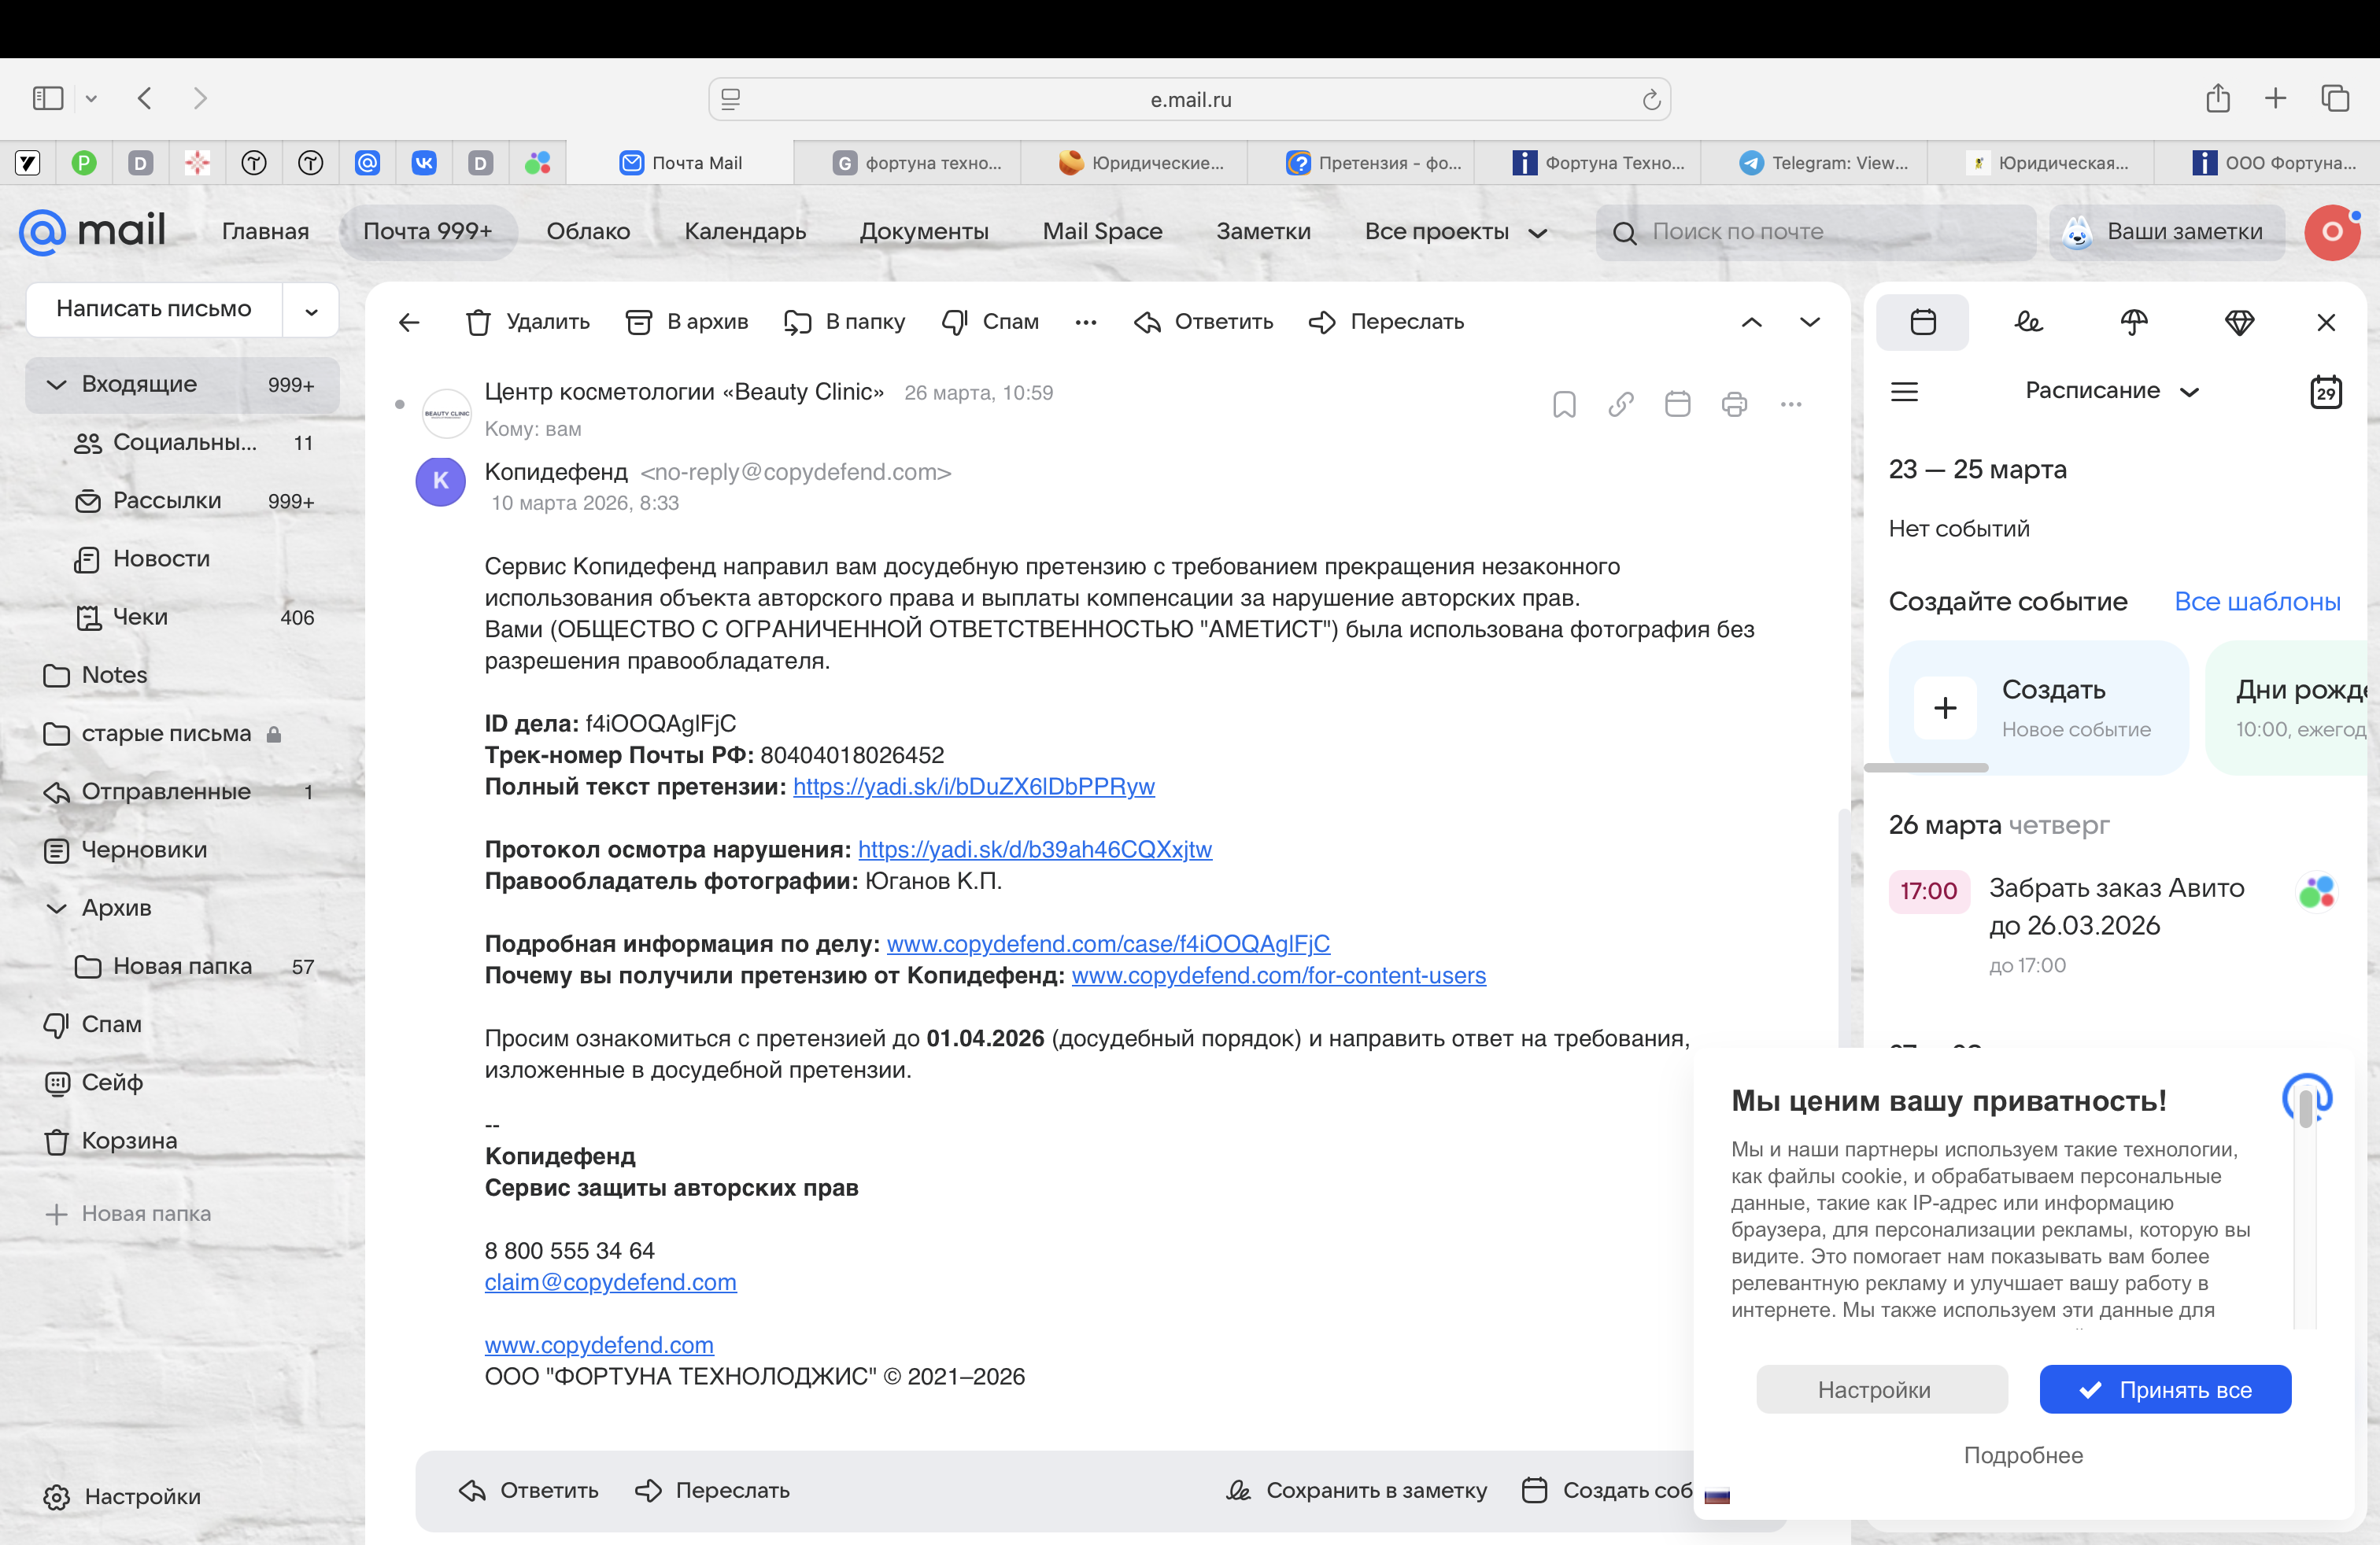Open the Корзина trash folder
The image size is (2380, 1545).
(x=183, y=1140)
